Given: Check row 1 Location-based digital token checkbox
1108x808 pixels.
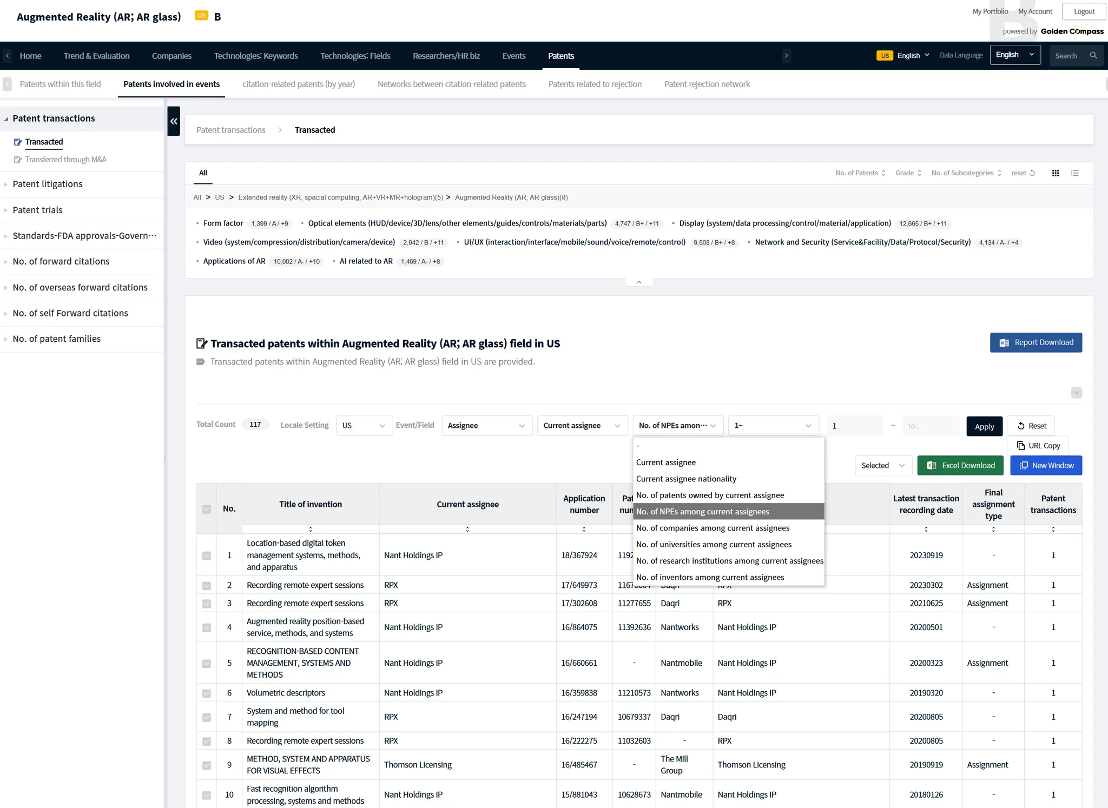Looking at the screenshot, I should [x=206, y=555].
